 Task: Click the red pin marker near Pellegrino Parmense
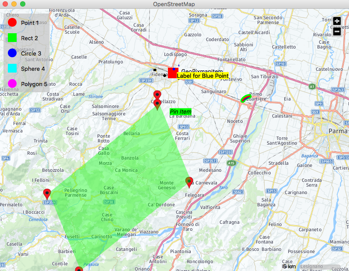(x=47, y=194)
